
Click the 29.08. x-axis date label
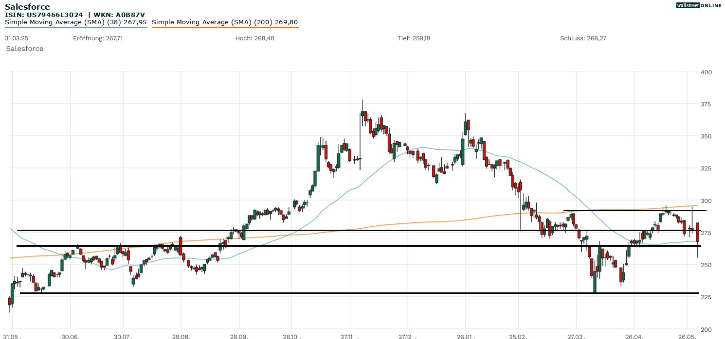(181, 336)
